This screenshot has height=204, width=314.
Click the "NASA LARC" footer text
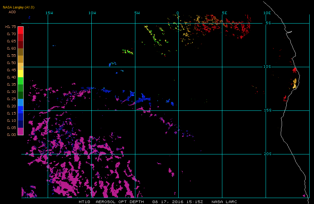[x=224, y=202]
